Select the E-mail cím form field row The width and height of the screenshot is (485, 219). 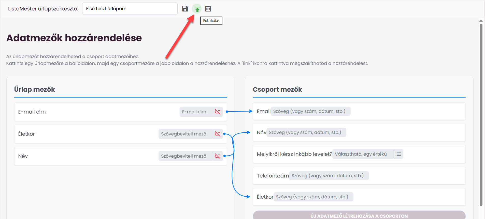click(x=121, y=112)
